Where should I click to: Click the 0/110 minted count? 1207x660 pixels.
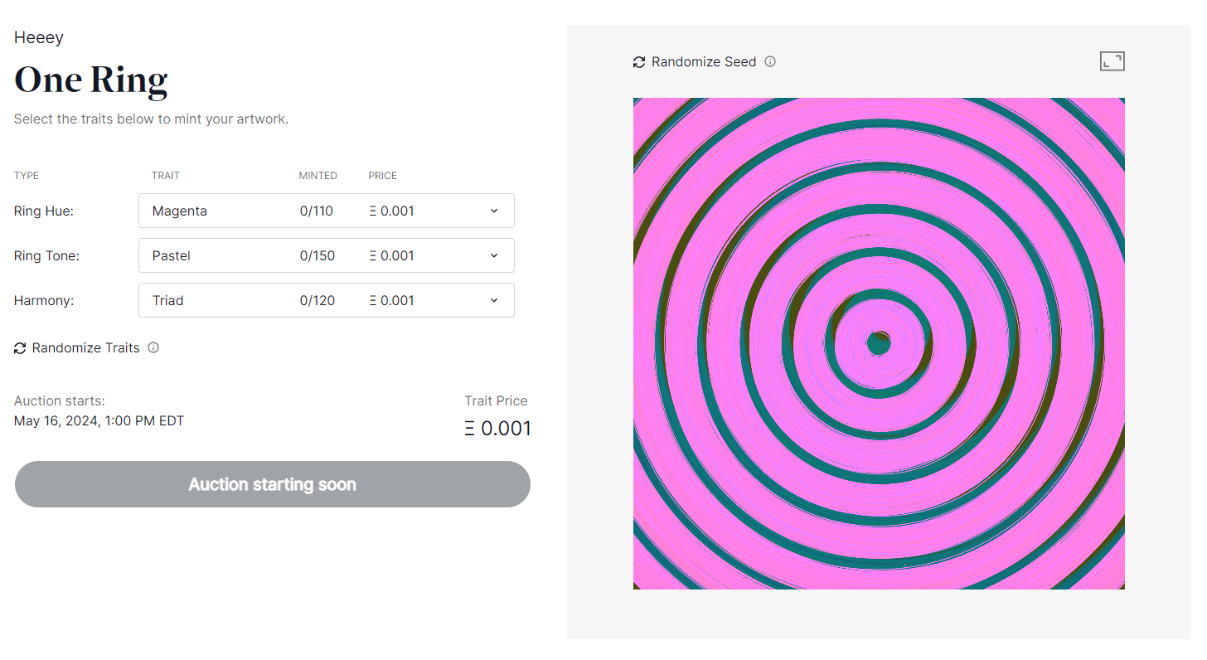pos(317,211)
